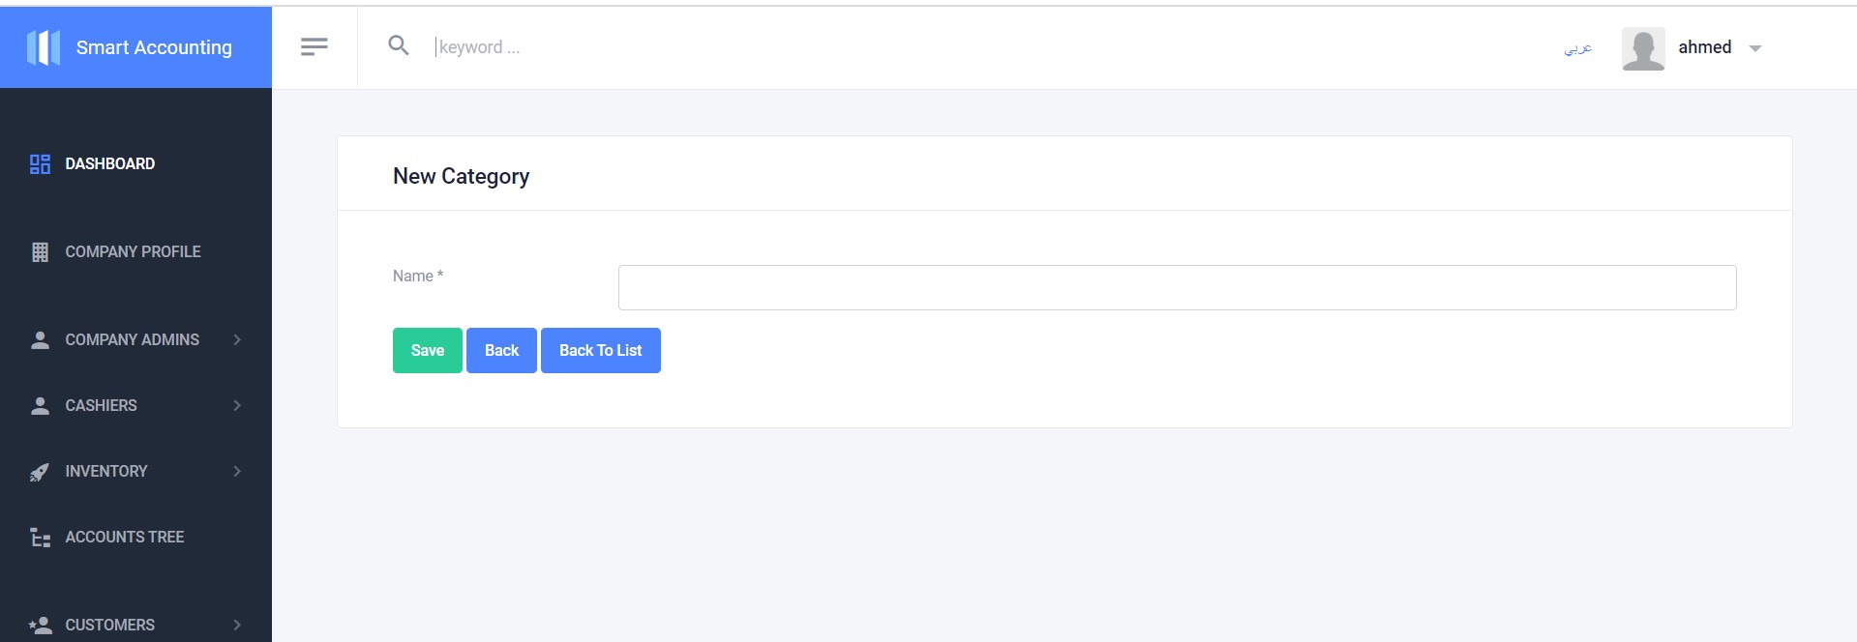Click the Company Profile building icon
1857x642 pixels.
40,252
